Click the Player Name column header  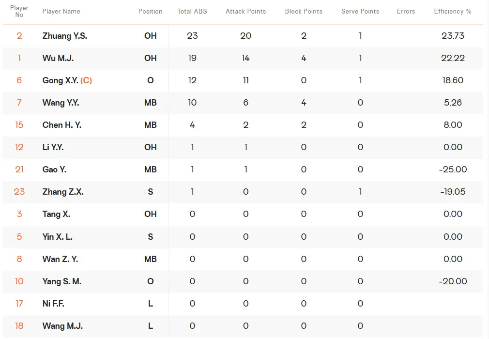[x=61, y=11]
